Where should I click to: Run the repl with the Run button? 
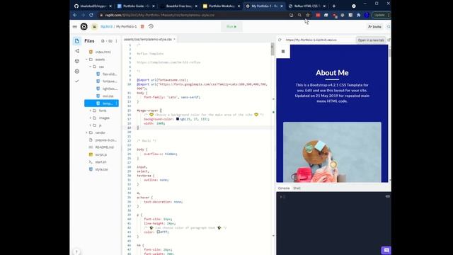point(231,27)
